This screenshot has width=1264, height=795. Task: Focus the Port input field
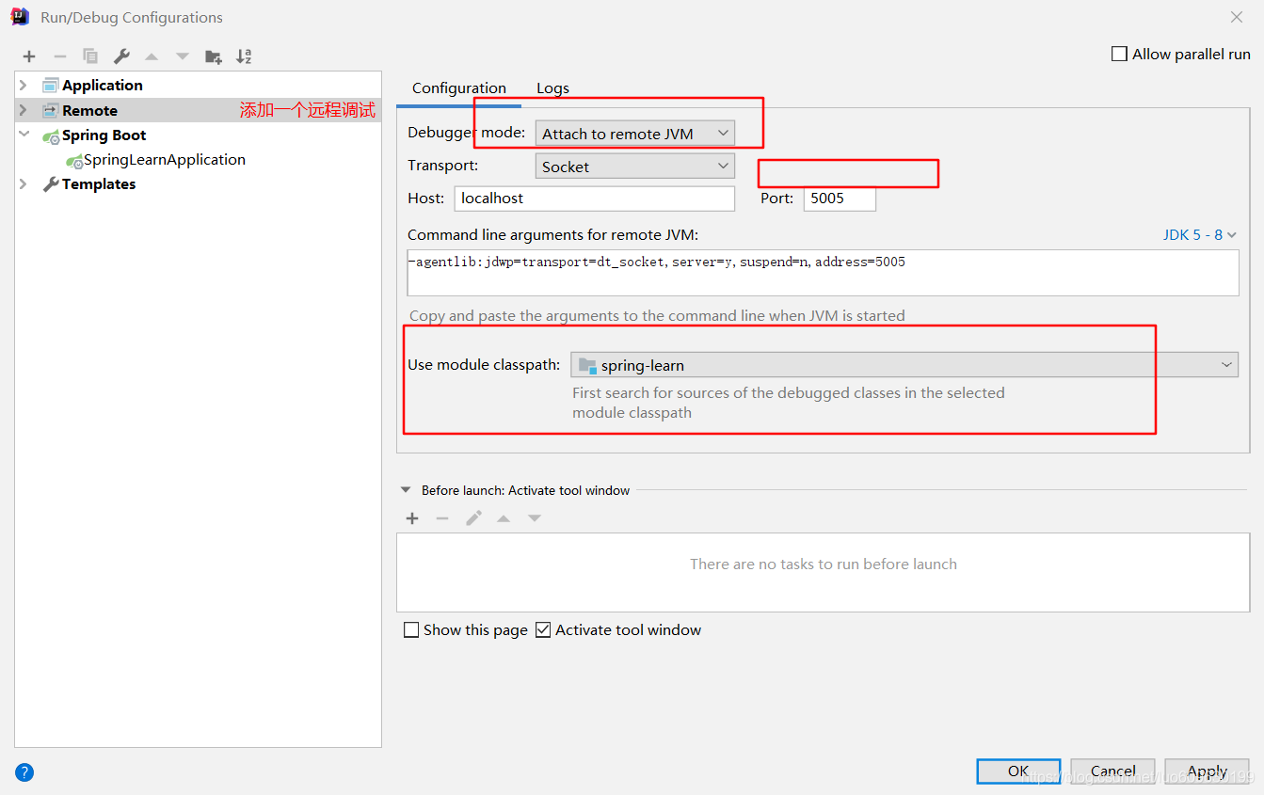pyautogui.click(x=840, y=199)
